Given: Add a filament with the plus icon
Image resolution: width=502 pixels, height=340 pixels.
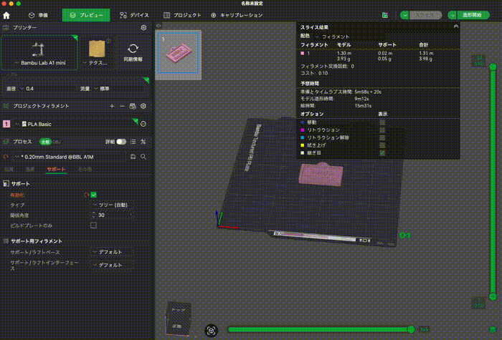Looking at the screenshot, I should (x=111, y=106).
